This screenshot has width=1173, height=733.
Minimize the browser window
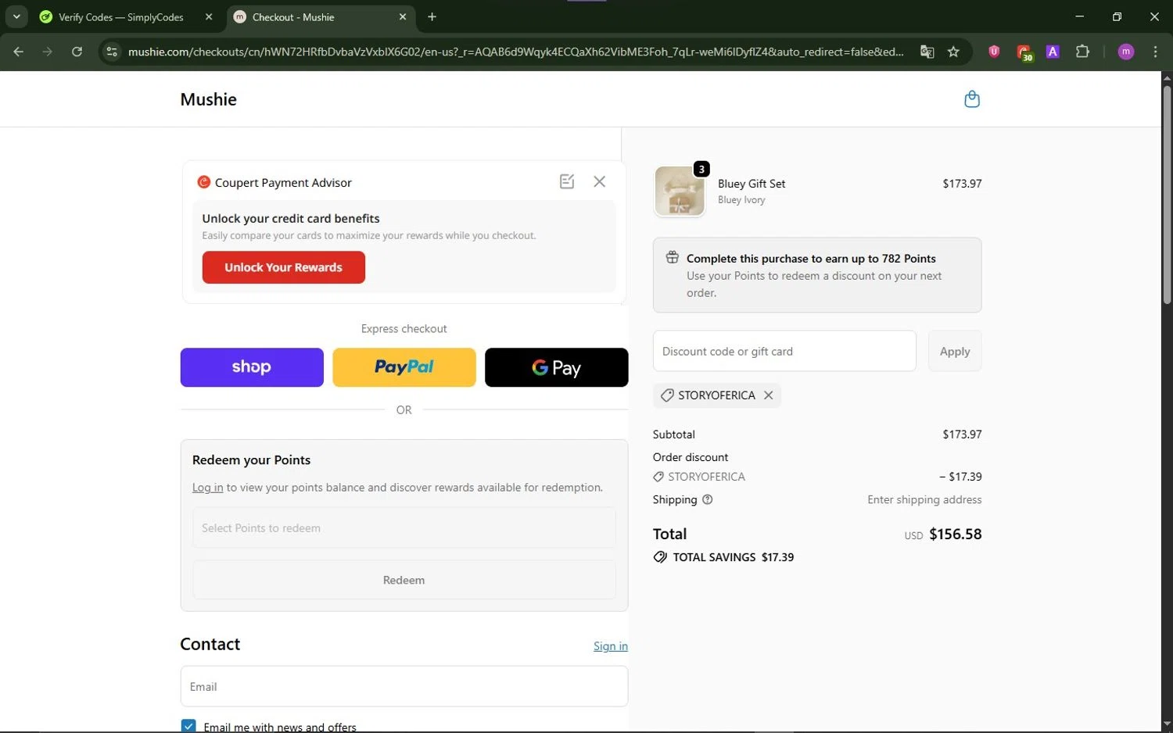pyautogui.click(x=1079, y=16)
